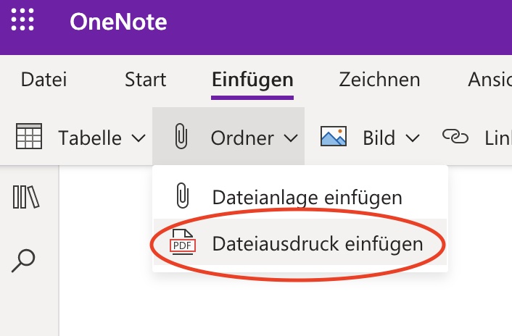Open the Zeichnen tab
Viewport: 512px width, 336px height.
[x=379, y=79]
